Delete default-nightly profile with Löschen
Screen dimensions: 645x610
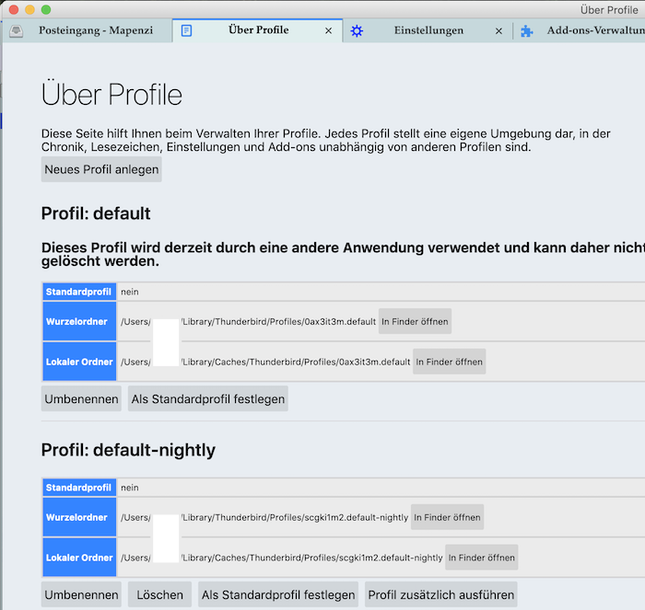point(159,594)
